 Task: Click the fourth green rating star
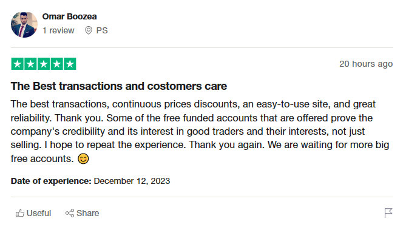56,64
